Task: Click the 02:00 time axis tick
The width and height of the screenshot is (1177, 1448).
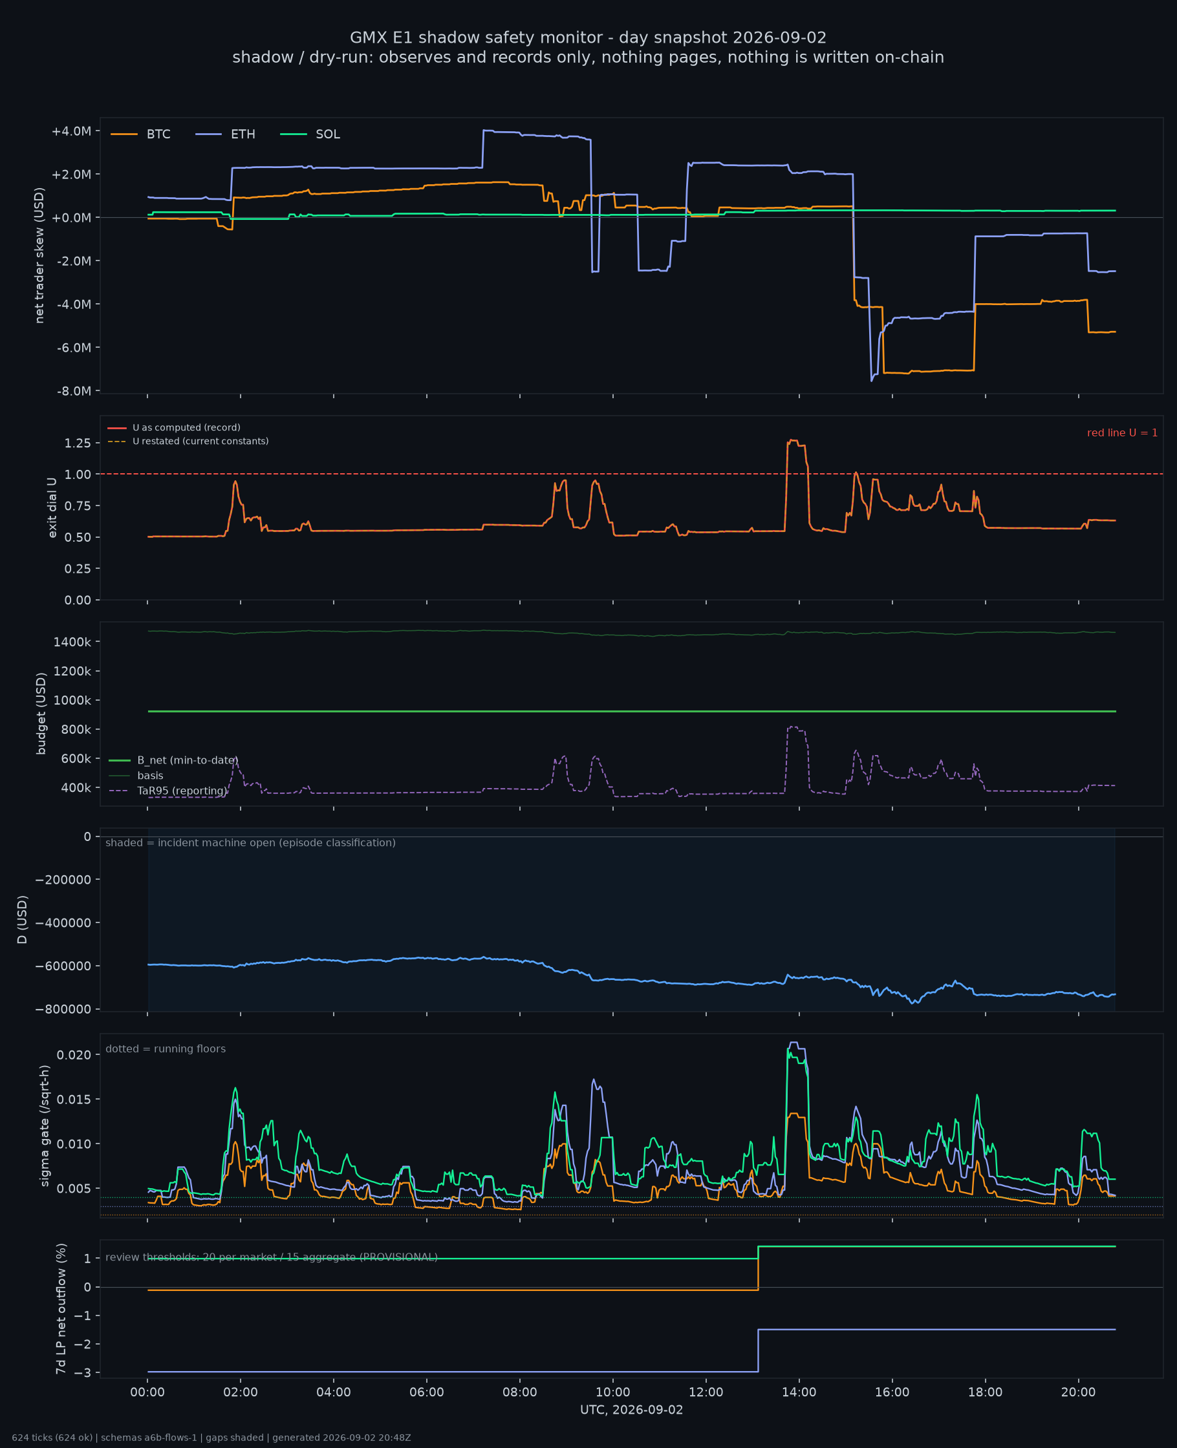Action: (241, 1392)
